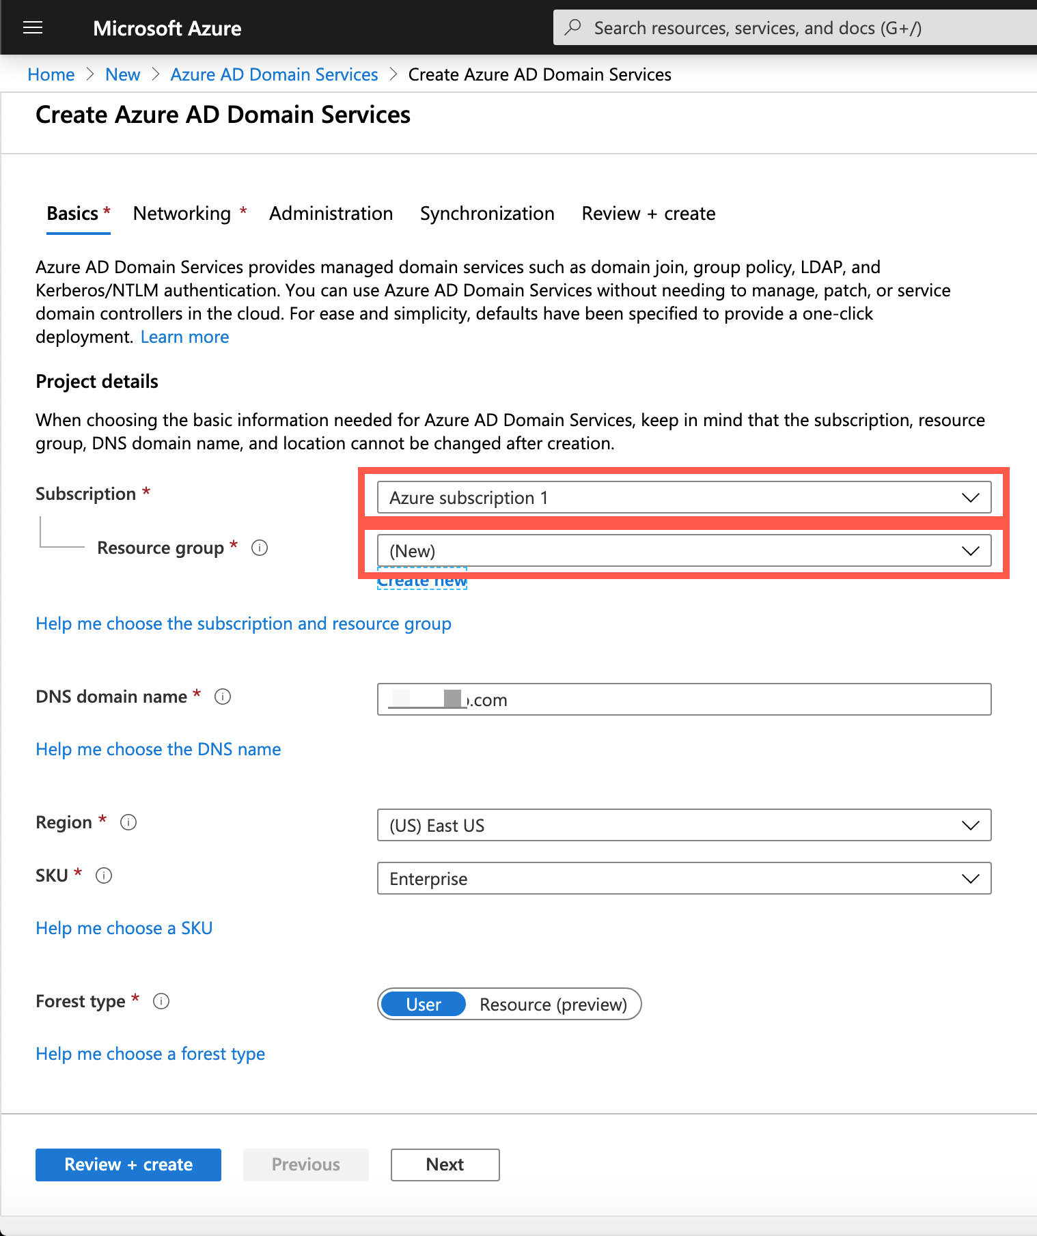Switch to the Administration tab
1037x1236 pixels.
pos(331,214)
